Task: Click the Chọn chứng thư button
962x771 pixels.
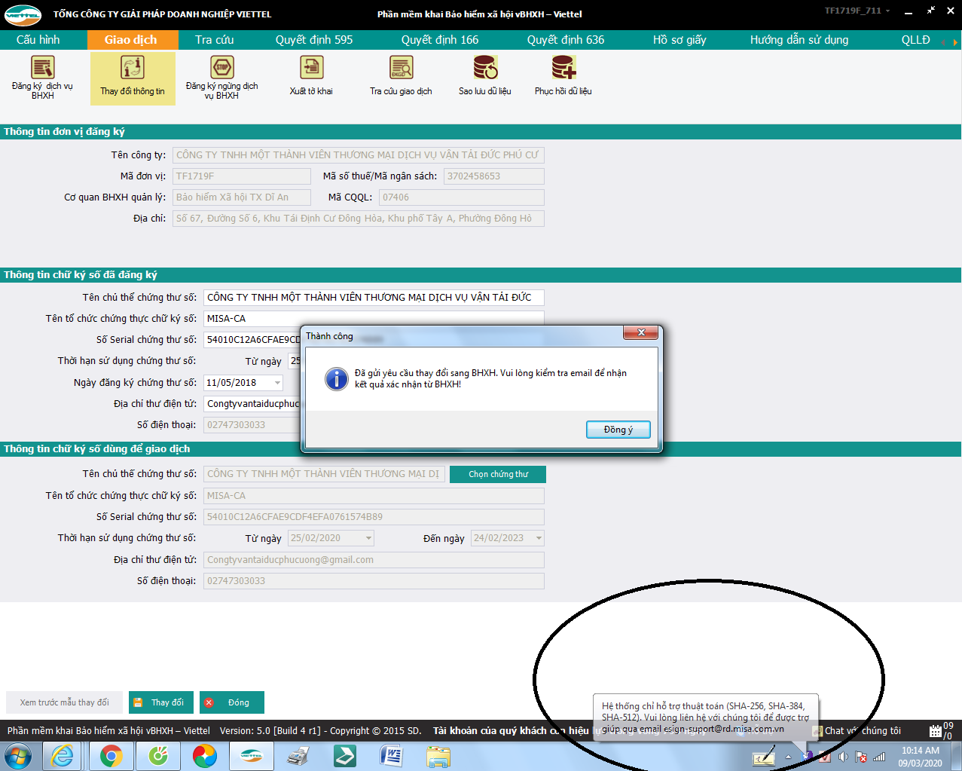Action: tap(497, 474)
